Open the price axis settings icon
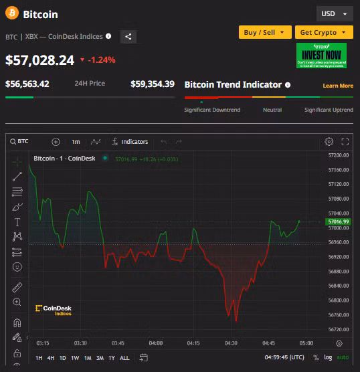The image size is (360, 372). 339,343
